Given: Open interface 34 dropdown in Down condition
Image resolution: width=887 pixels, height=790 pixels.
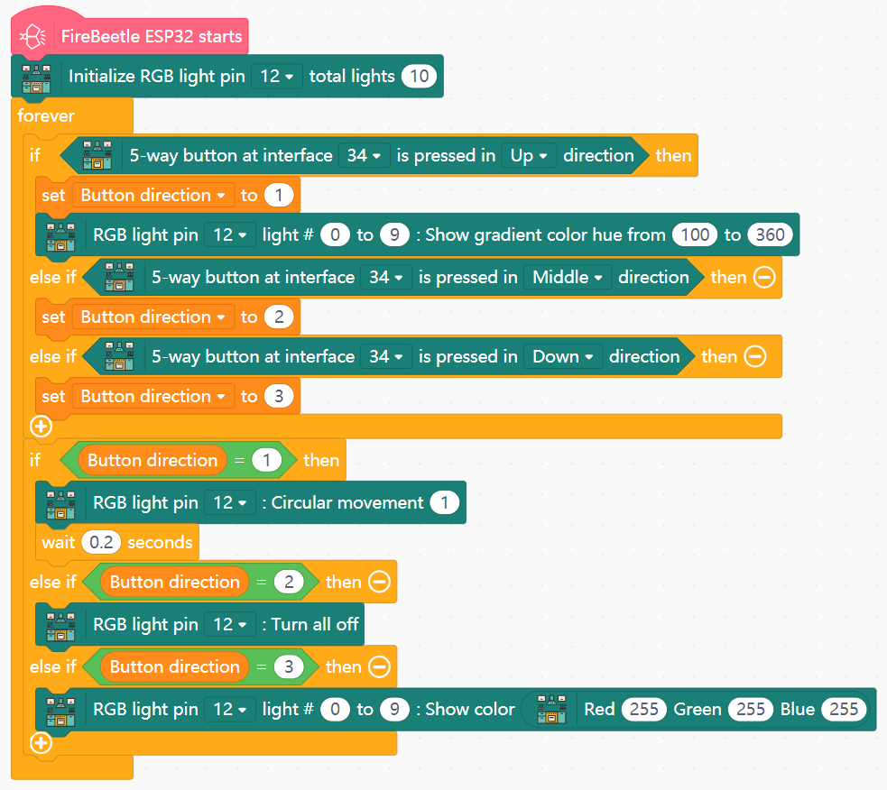Looking at the screenshot, I should 386,356.
